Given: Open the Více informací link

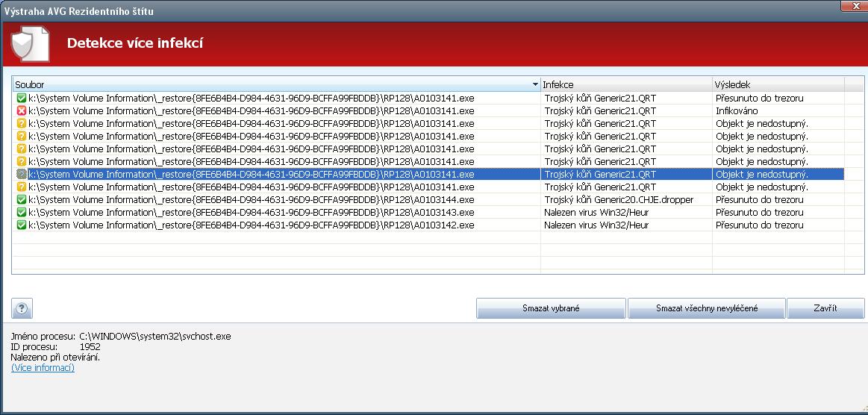Looking at the screenshot, I should (43, 368).
